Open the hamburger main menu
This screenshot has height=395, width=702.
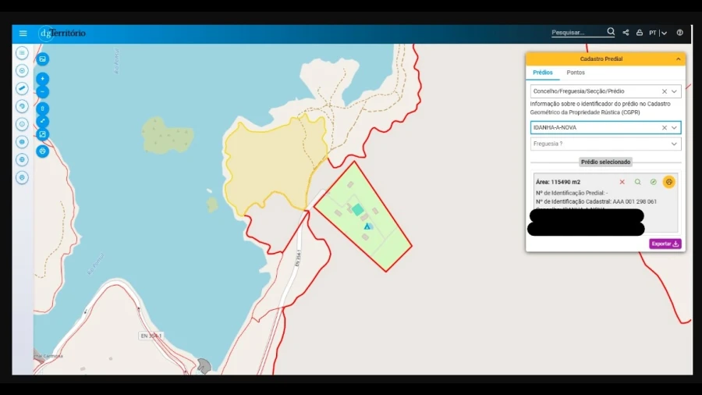pyautogui.click(x=23, y=34)
